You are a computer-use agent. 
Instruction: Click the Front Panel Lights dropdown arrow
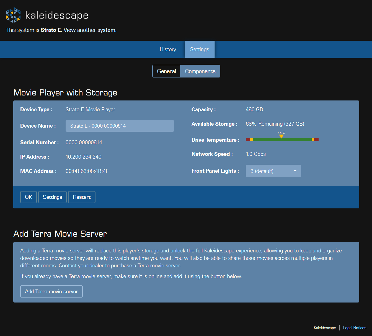[295, 171]
